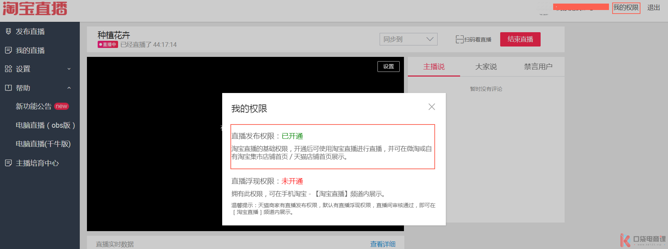Switch to the 大家说 tab
Screen dimensions: 668x249
point(486,67)
